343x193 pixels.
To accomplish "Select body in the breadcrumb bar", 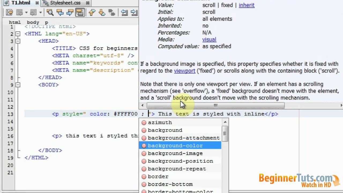I will pyautogui.click(x=33, y=22).
